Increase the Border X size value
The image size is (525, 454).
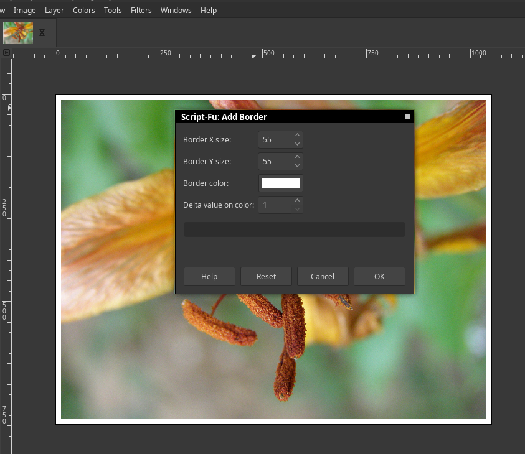click(297, 136)
